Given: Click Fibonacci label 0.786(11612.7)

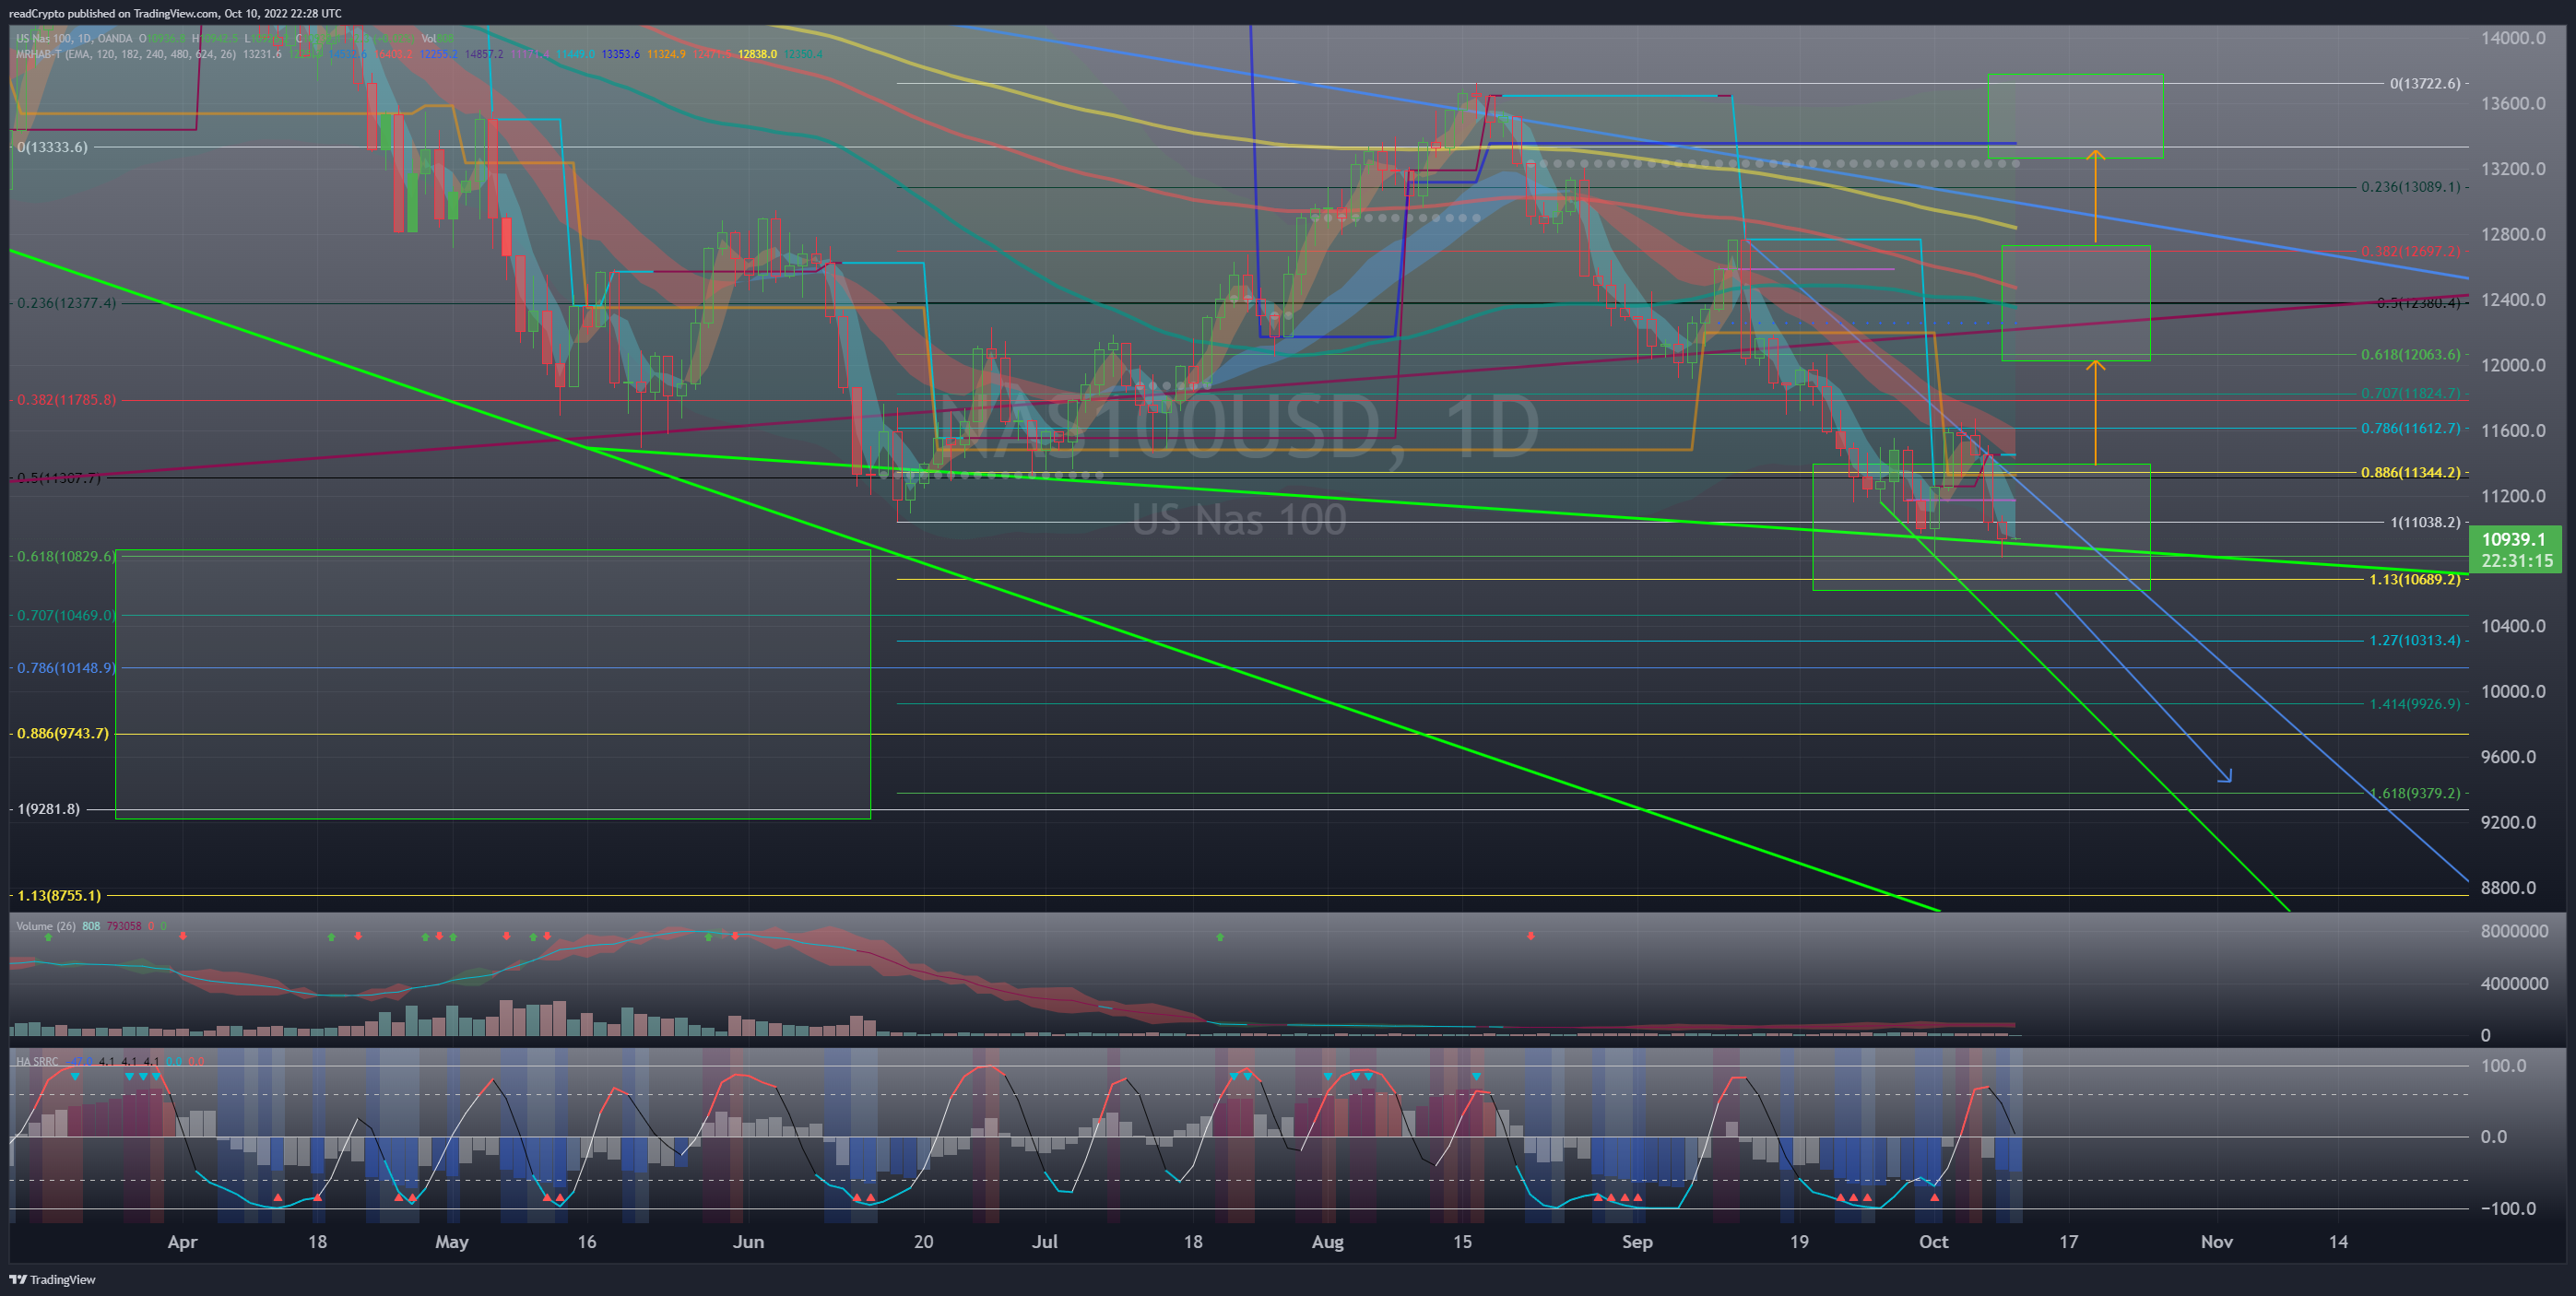Looking at the screenshot, I should coord(2410,428).
